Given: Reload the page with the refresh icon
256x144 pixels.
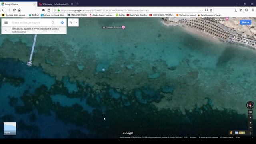Looking at the screenshot, I should pos(14,10).
